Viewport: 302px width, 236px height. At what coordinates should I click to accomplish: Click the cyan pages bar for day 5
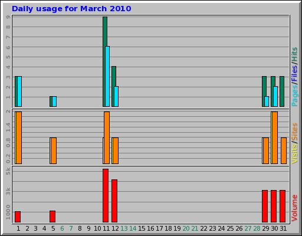[x=54, y=101]
